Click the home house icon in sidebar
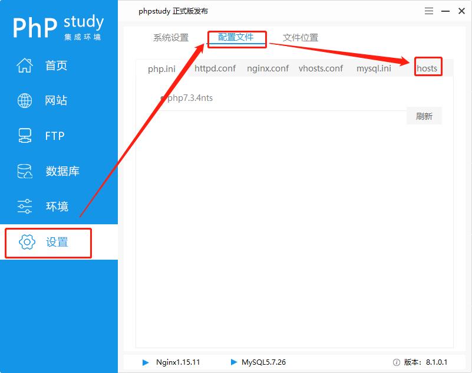472x373 pixels. 25,65
